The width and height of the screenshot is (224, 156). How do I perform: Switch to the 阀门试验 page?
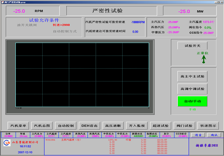tap(184, 126)
